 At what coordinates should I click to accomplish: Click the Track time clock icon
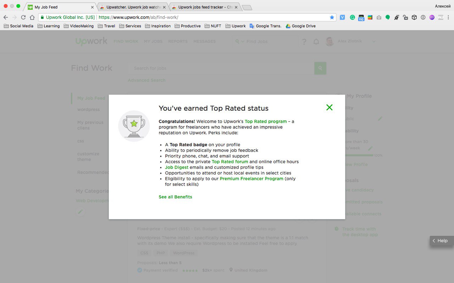pyautogui.click(x=336, y=229)
